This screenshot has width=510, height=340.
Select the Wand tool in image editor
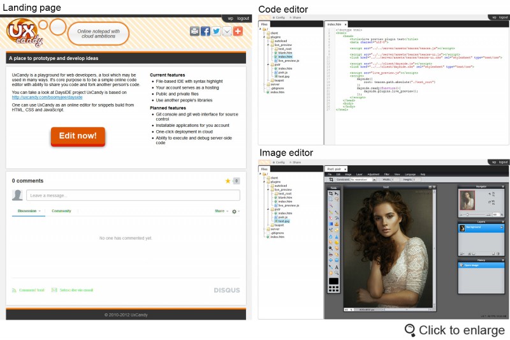(x=331, y=205)
